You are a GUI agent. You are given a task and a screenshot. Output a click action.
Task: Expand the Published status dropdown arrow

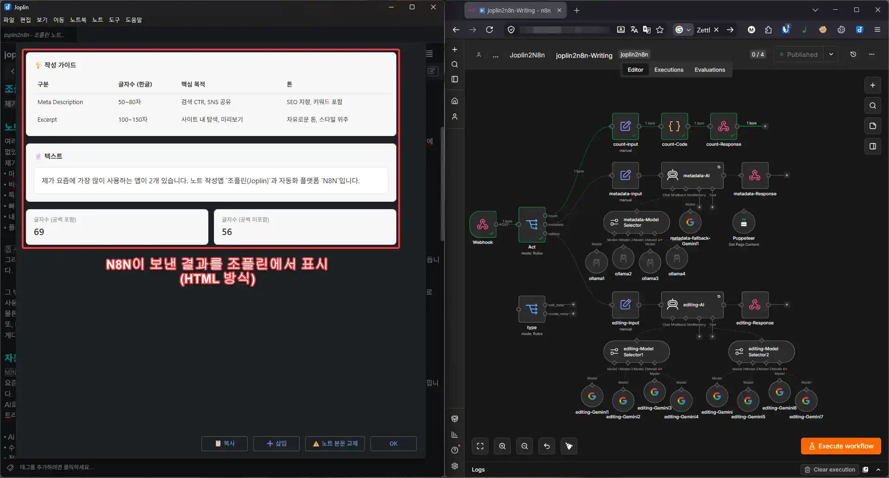coord(831,55)
